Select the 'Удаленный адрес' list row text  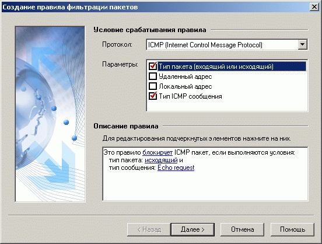pyautogui.click(x=185, y=76)
